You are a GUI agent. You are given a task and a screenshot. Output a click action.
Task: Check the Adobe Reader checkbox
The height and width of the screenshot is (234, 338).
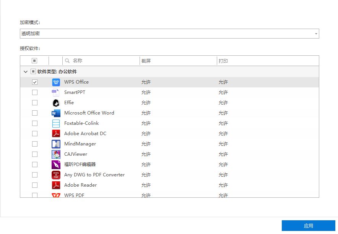pos(35,185)
